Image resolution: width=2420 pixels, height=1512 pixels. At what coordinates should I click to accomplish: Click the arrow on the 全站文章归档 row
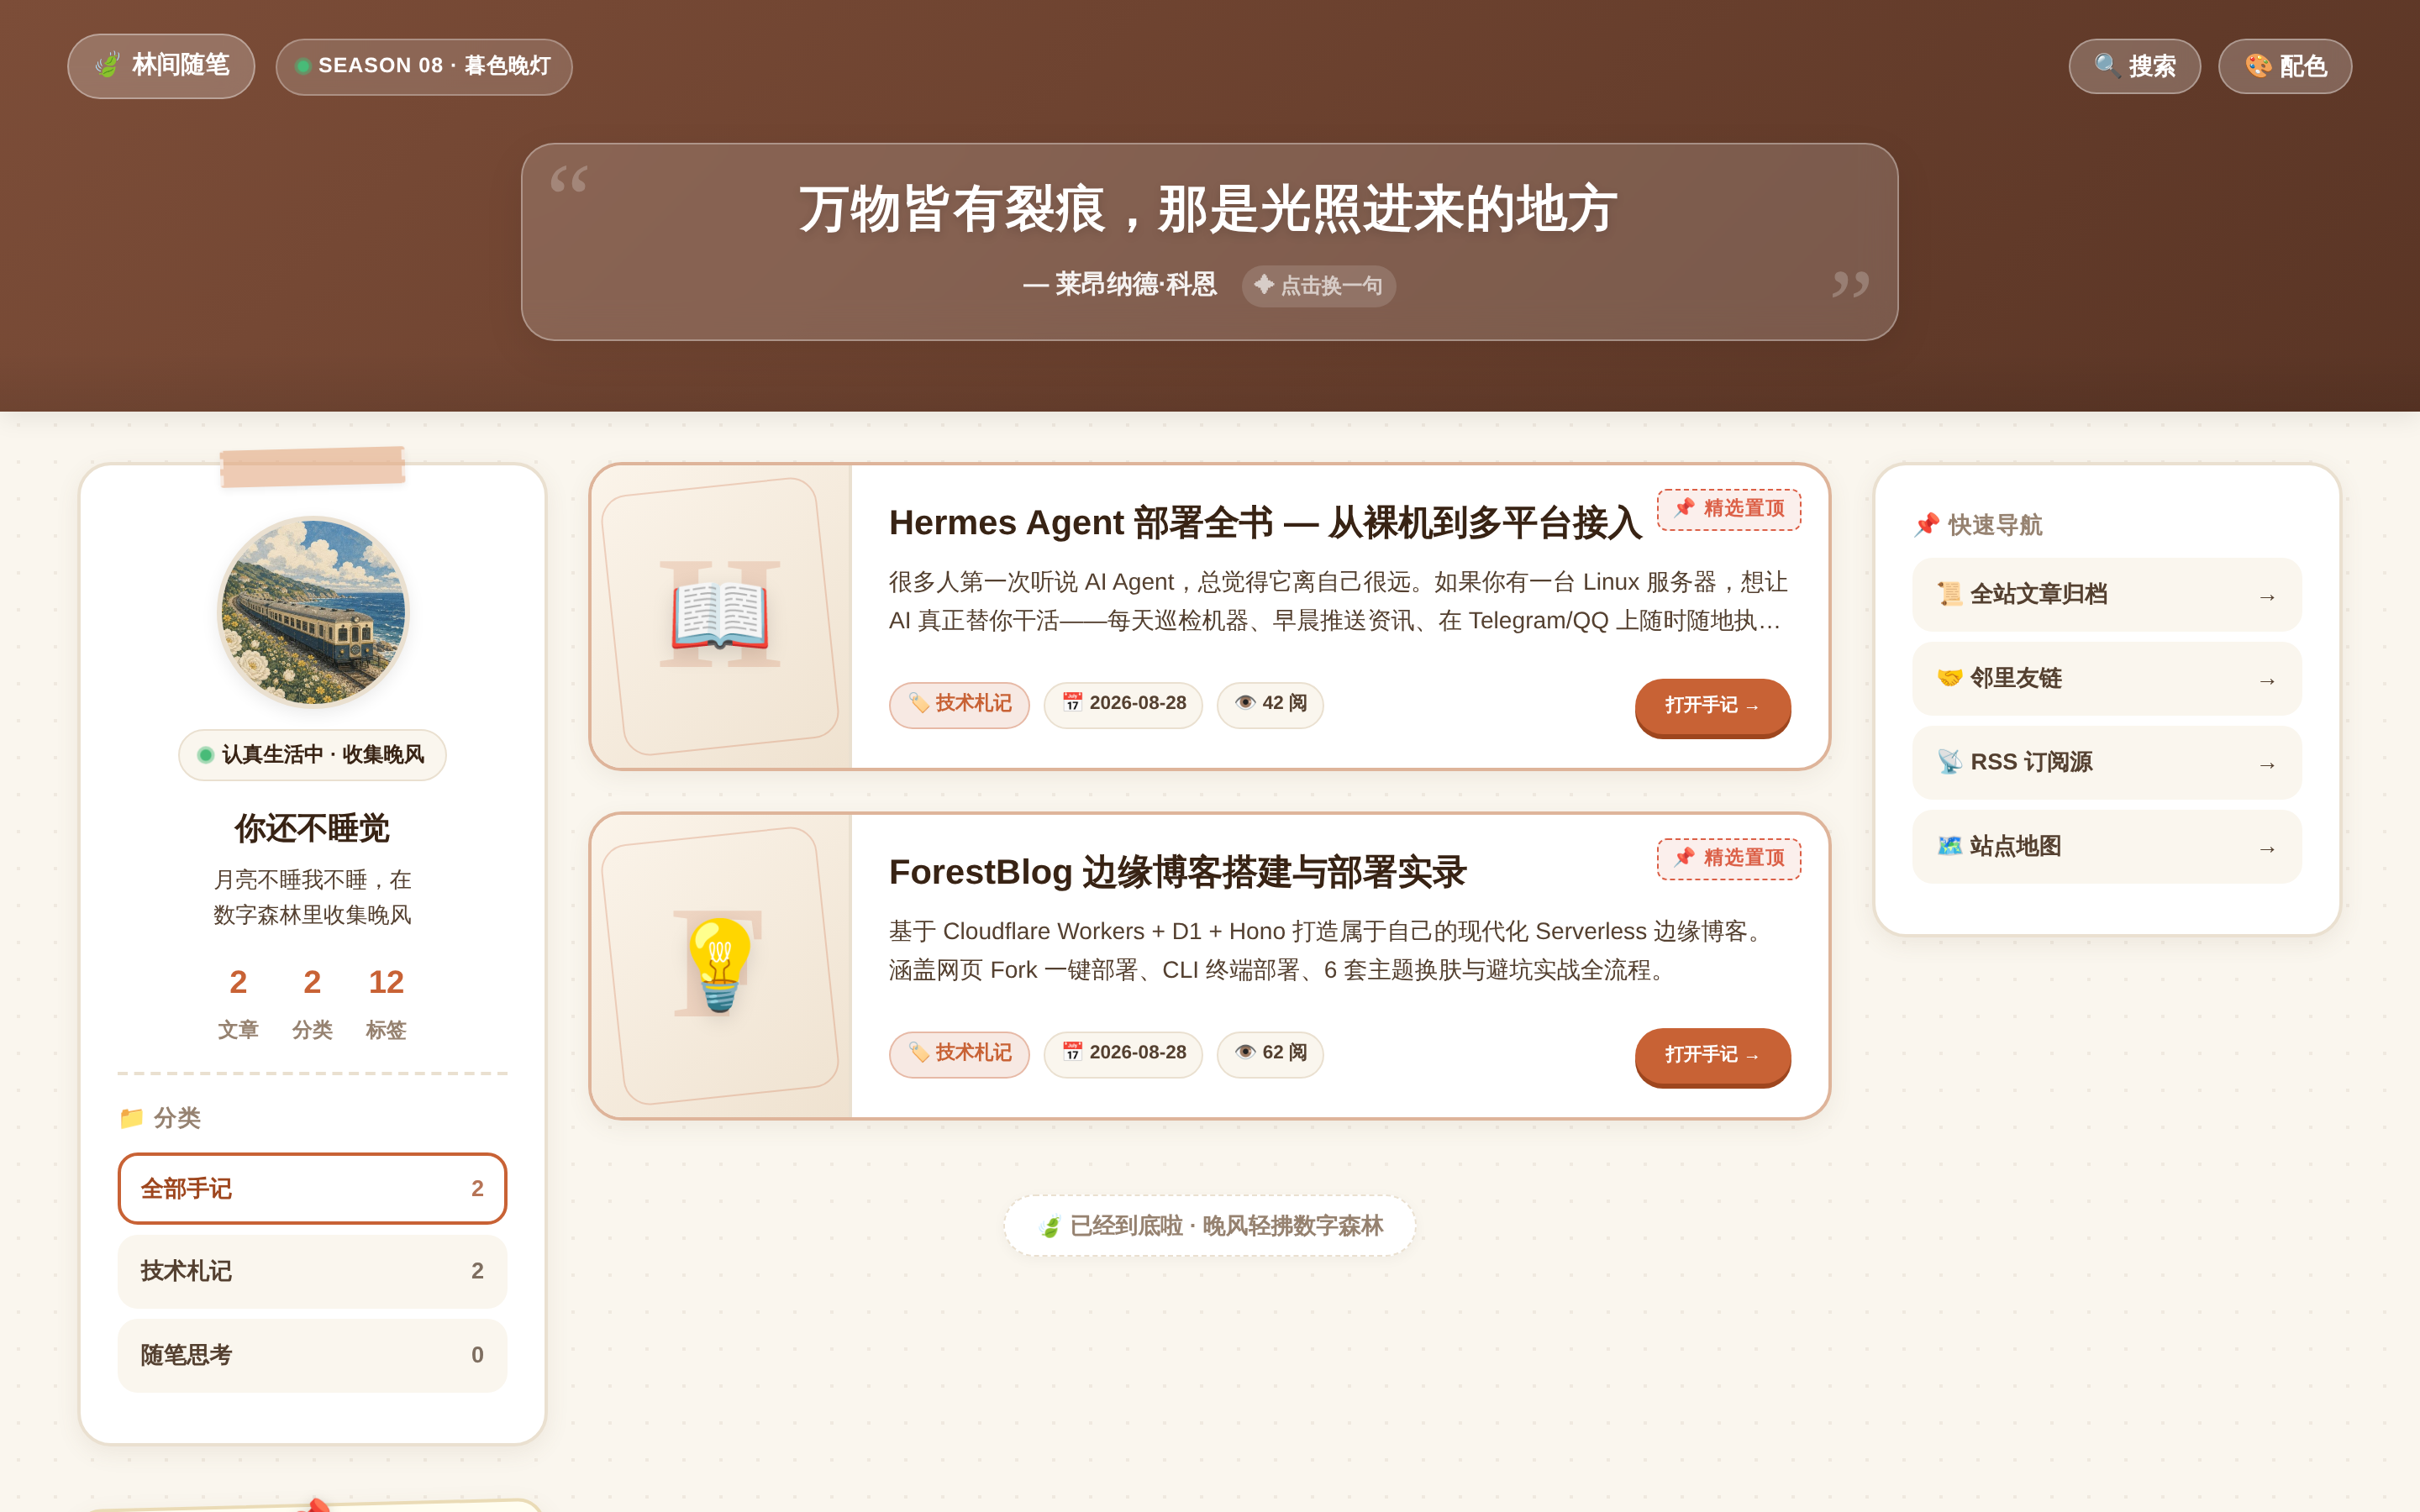[2267, 597]
